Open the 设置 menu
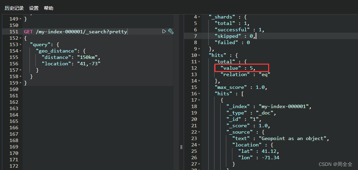This screenshot has width=358, height=170. click(x=34, y=8)
